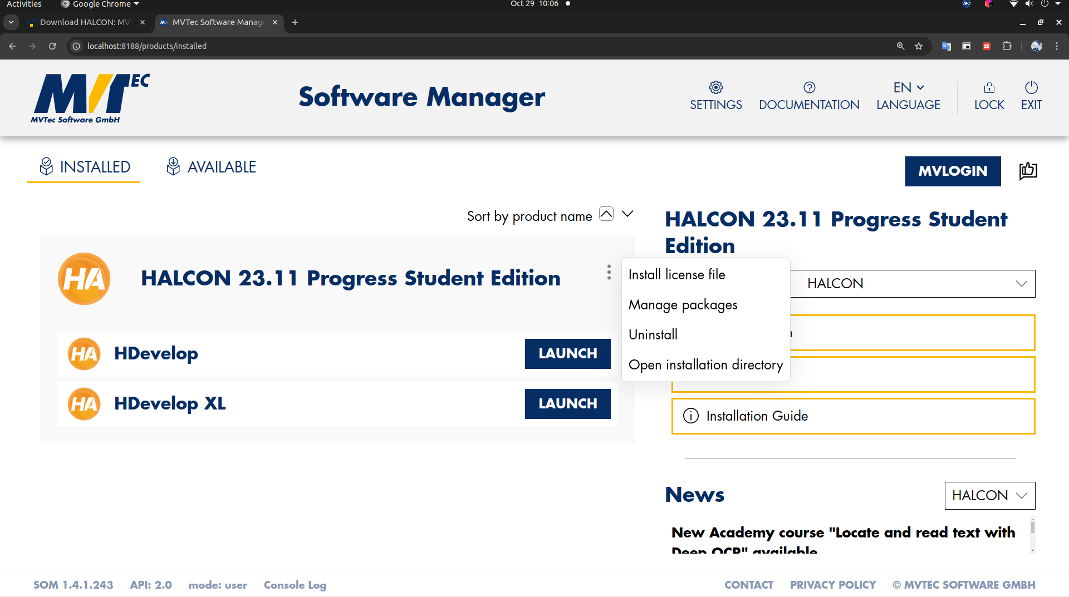Select Manage packages menu entry
The image size is (1069, 597).
pos(683,305)
